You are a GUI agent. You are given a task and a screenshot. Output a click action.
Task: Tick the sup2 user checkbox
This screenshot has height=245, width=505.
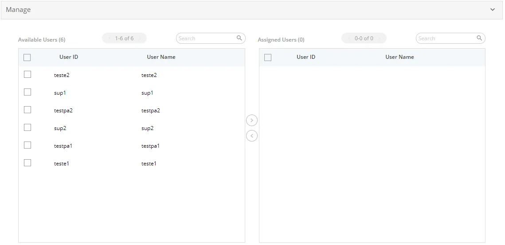pos(27,127)
